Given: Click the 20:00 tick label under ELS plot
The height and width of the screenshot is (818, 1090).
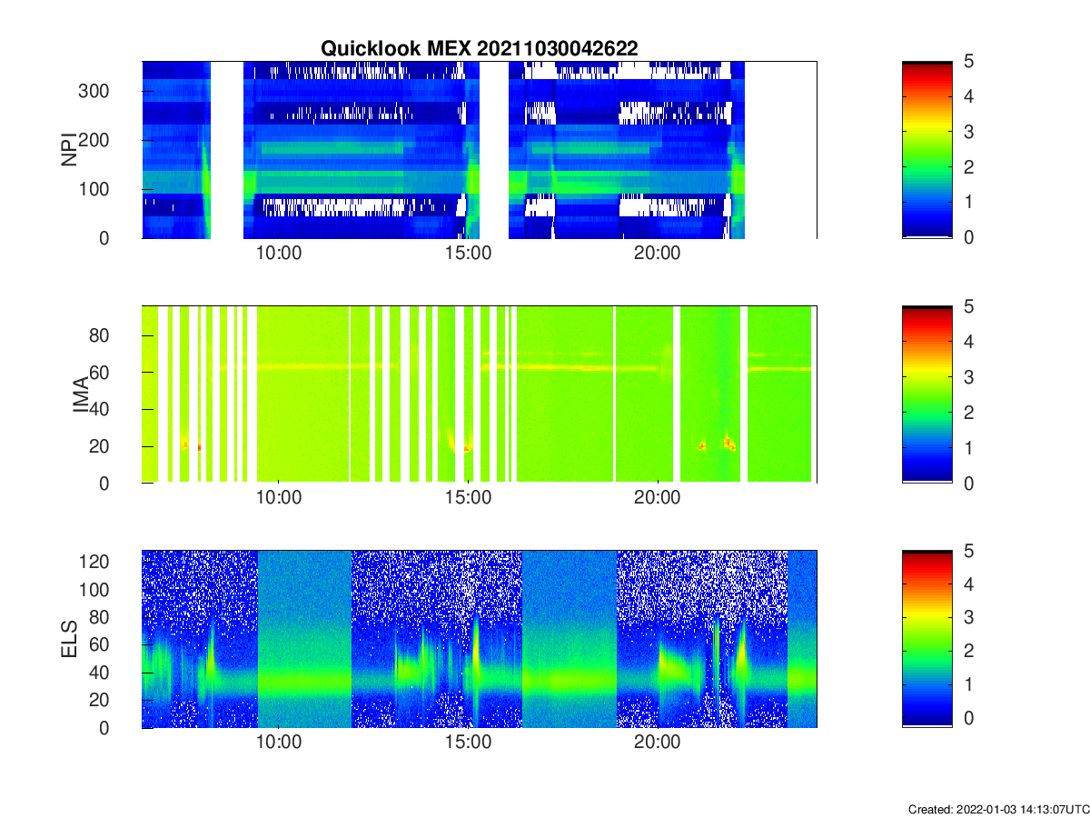Looking at the screenshot, I should (657, 743).
